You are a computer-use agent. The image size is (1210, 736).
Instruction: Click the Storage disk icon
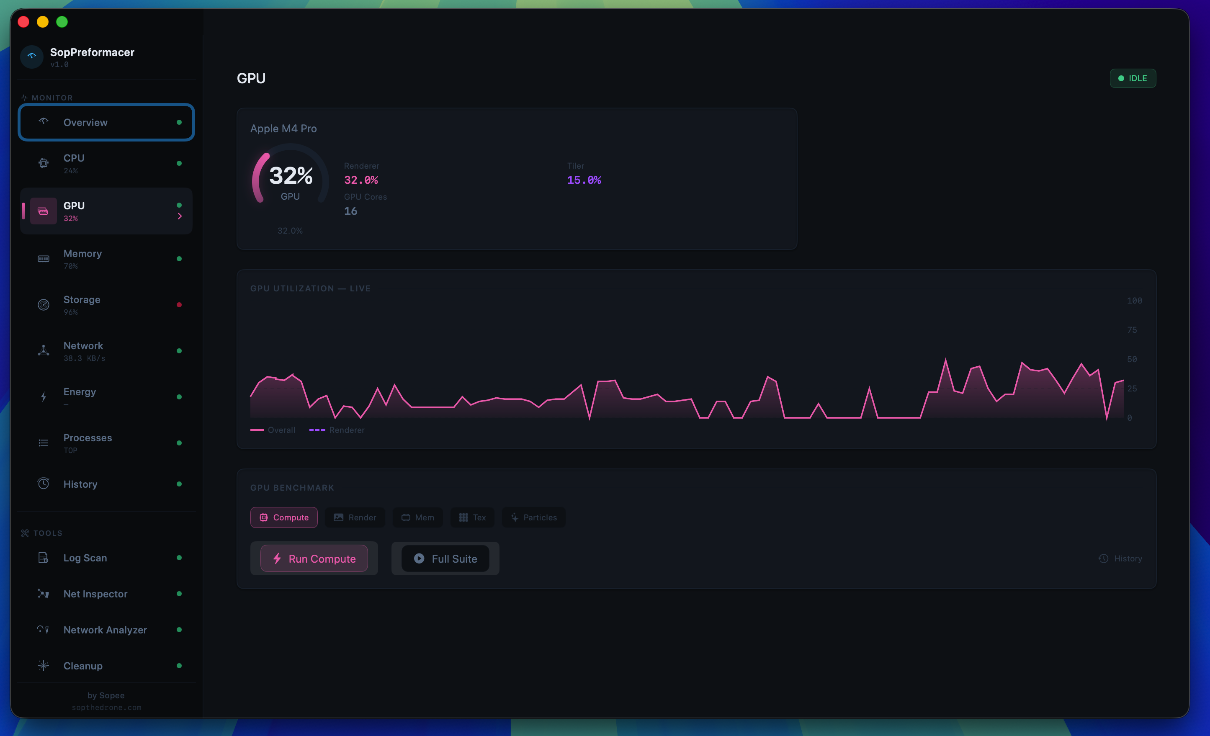pyautogui.click(x=43, y=305)
